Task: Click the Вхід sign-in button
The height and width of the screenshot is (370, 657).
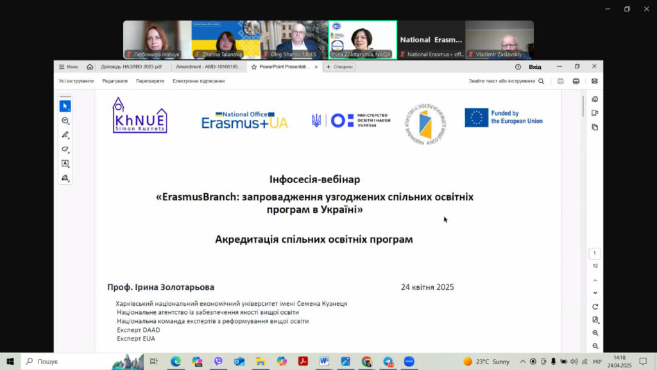Action: pyautogui.click(x=534, y=67)
